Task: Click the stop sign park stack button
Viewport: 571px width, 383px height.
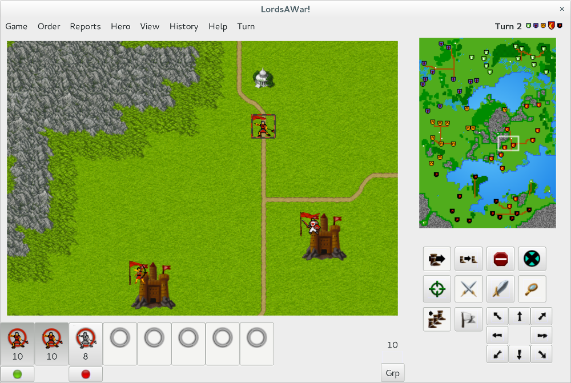Action: click(500, 259)
